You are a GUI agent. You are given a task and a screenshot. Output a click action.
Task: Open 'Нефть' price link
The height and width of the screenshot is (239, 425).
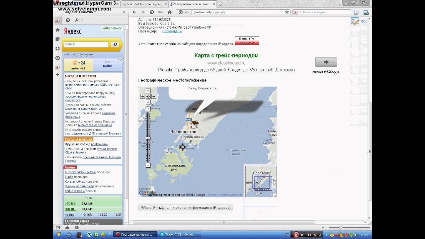[69, 215]
